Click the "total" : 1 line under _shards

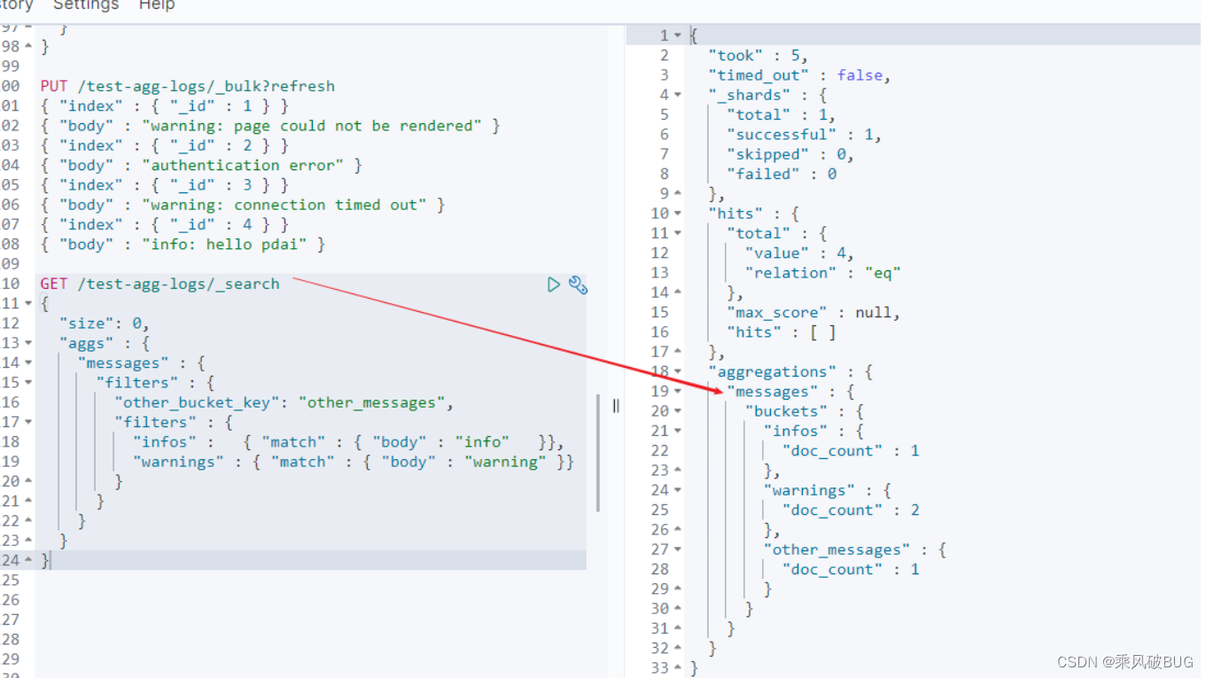[781, 114]
